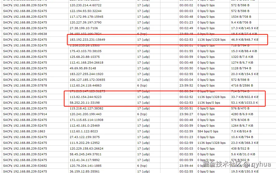Select the 9.4 KiB/706 B bytes cell
Screen dimensions: 276x173
coord(241,22)
